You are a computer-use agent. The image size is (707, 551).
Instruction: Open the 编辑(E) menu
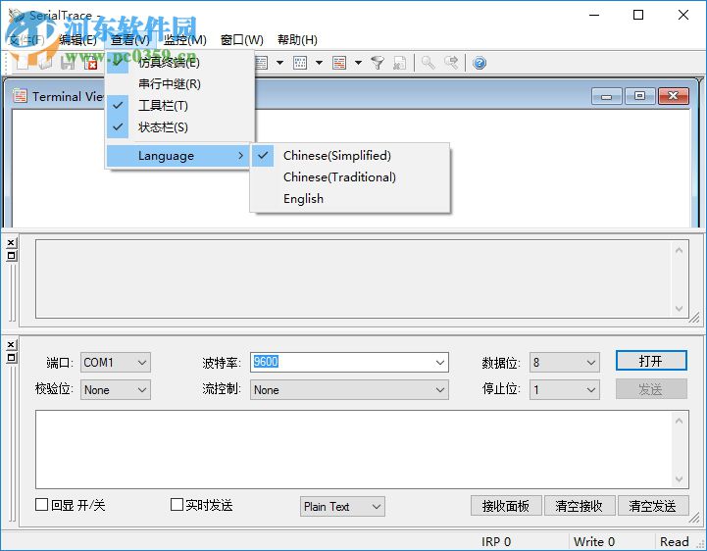[77, 39]
